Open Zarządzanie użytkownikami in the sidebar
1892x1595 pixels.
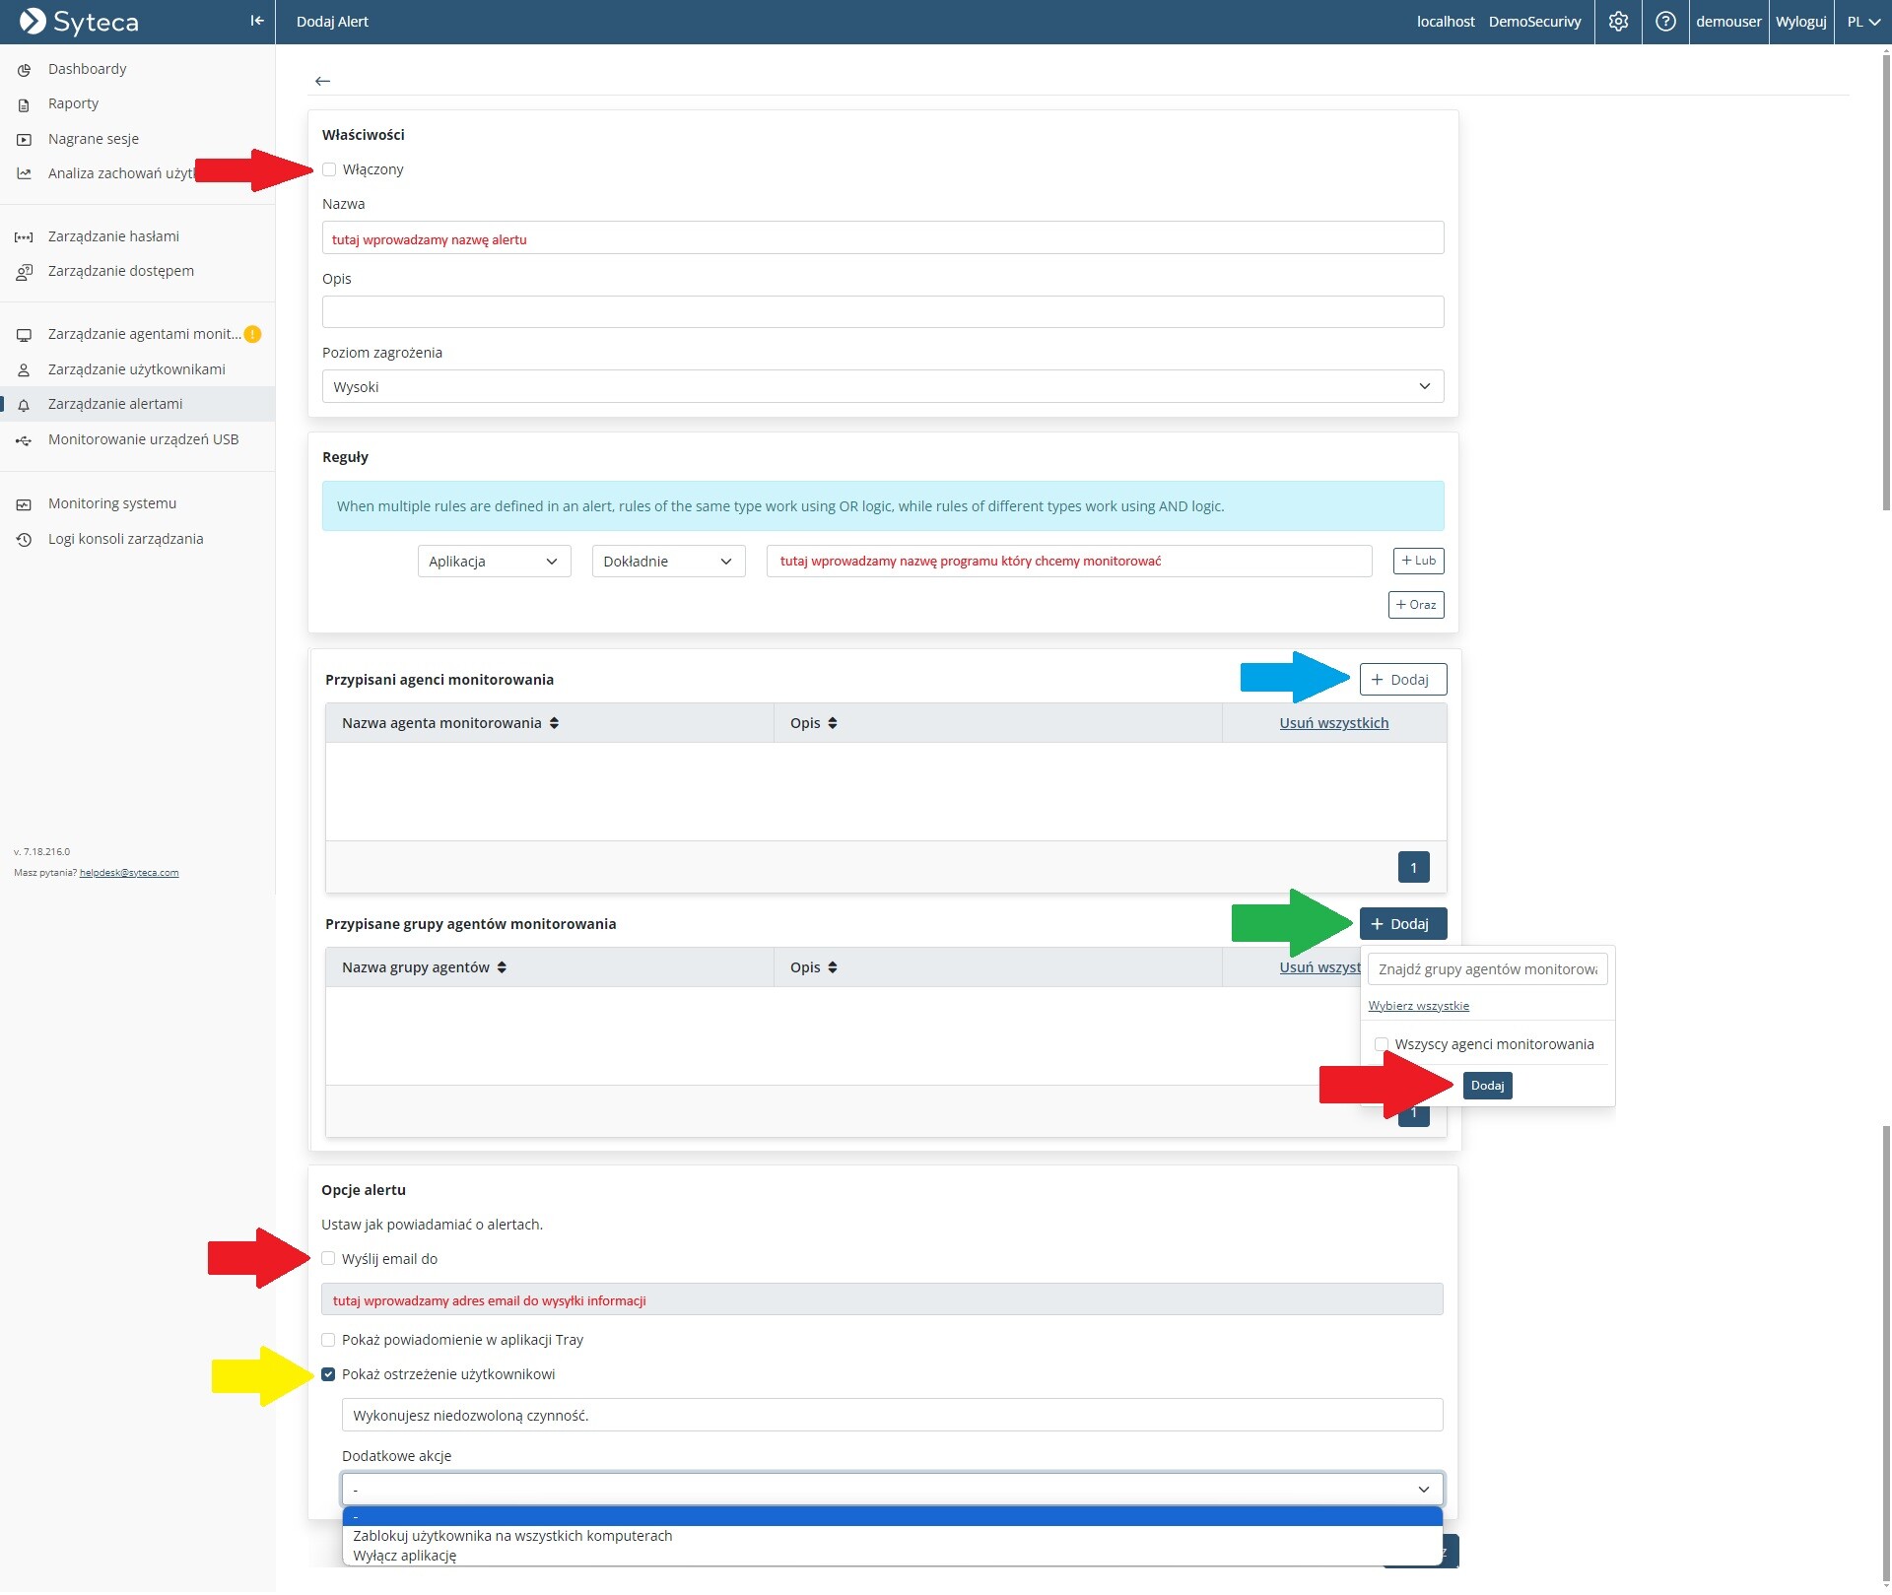[136, 369]
